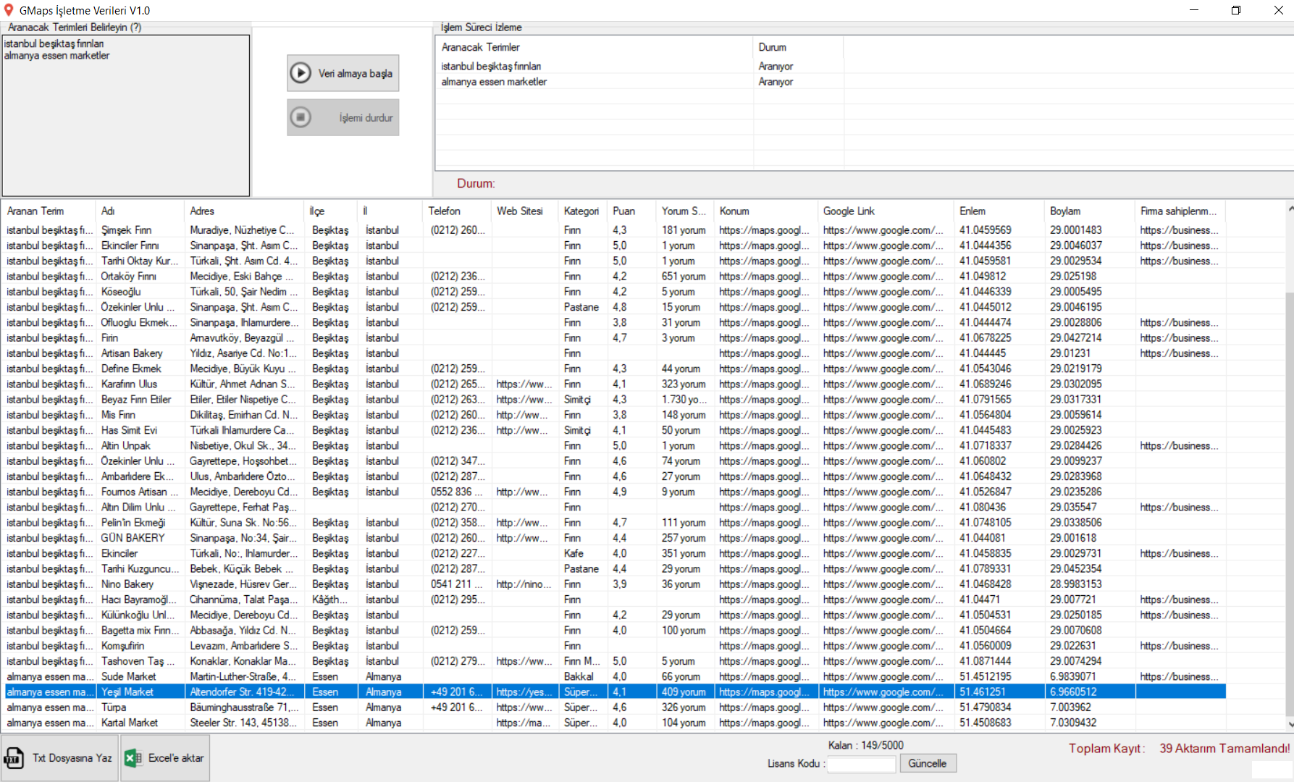Click the Telefon column header
The height and width of the screenshot is (782, 1294).
(x=457, y=211)
